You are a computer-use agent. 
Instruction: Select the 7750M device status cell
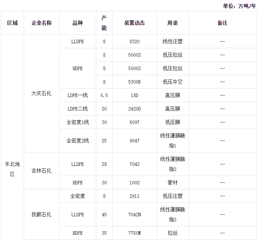[x=134, y=233]
